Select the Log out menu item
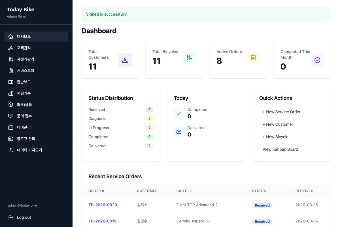This screenshot has height=227, width=340. coord(24,217)
